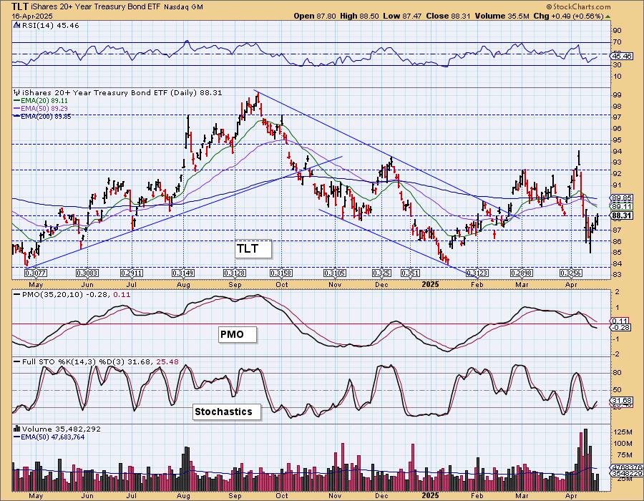Click the green up-arrow beside the Chg value
The height and width of the screenshot is (501, 644).
coord(608,16)
